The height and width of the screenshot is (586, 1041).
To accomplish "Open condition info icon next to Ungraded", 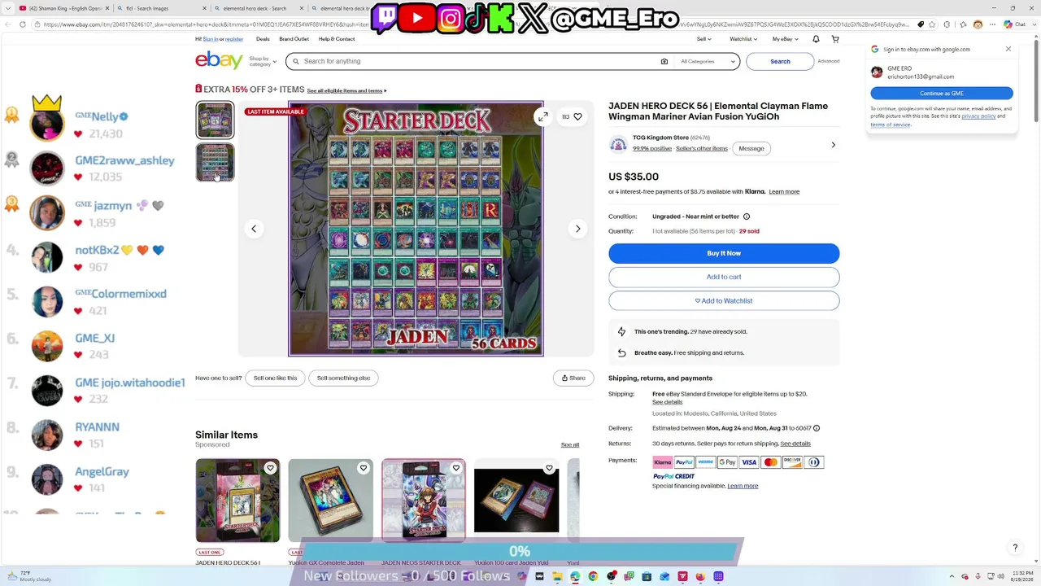I will coord(747,216).
